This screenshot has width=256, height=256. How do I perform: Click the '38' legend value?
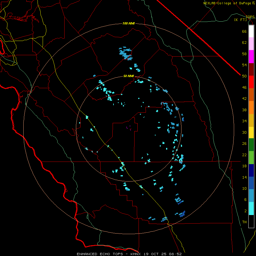(244, 110)
